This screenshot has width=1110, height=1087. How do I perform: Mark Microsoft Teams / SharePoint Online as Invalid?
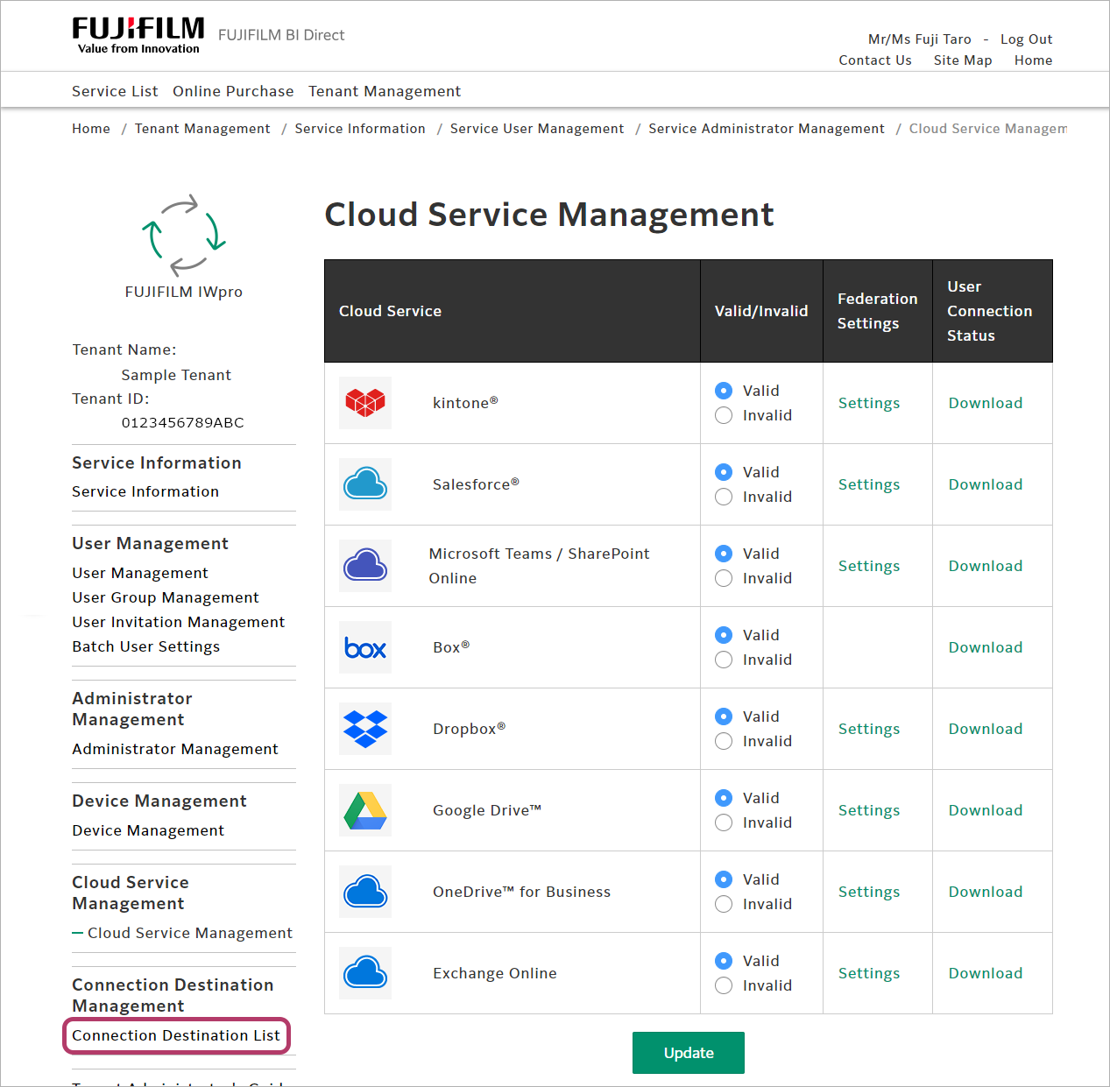click(724, 578)
